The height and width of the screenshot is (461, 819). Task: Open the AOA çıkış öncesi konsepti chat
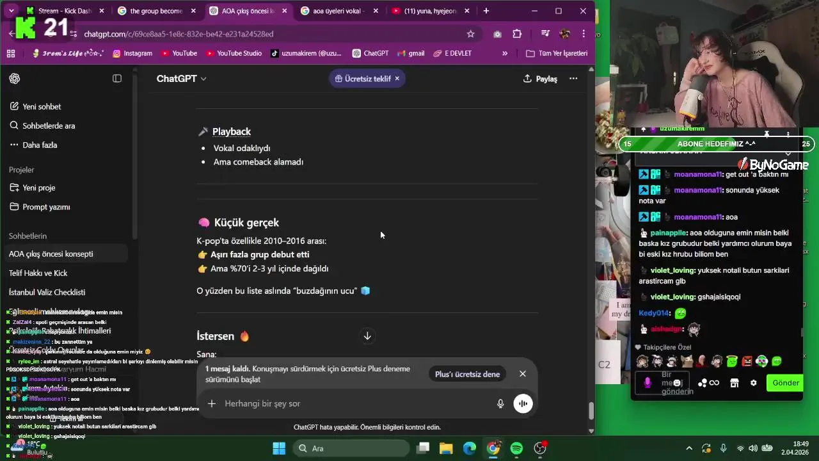tap(66, 254)
